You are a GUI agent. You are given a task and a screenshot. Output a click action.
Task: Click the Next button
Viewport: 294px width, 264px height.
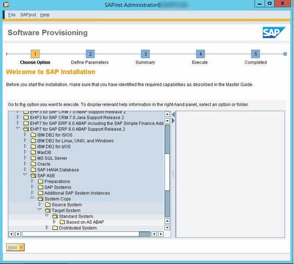15,247
